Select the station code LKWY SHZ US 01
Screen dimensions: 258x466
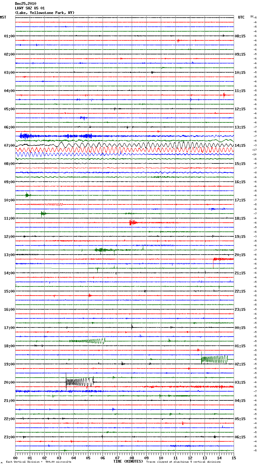coord(30,8)
